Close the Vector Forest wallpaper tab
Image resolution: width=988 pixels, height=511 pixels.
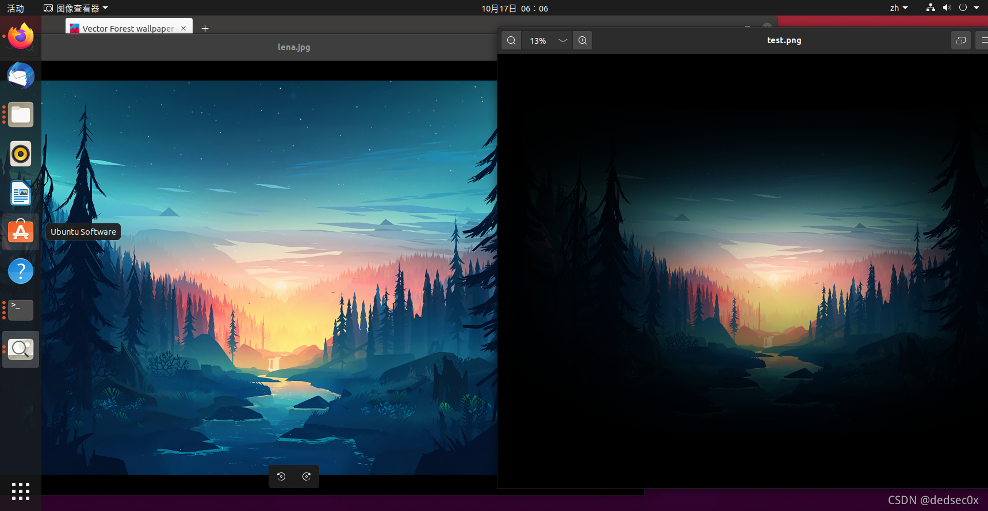(x=183, y=28)
